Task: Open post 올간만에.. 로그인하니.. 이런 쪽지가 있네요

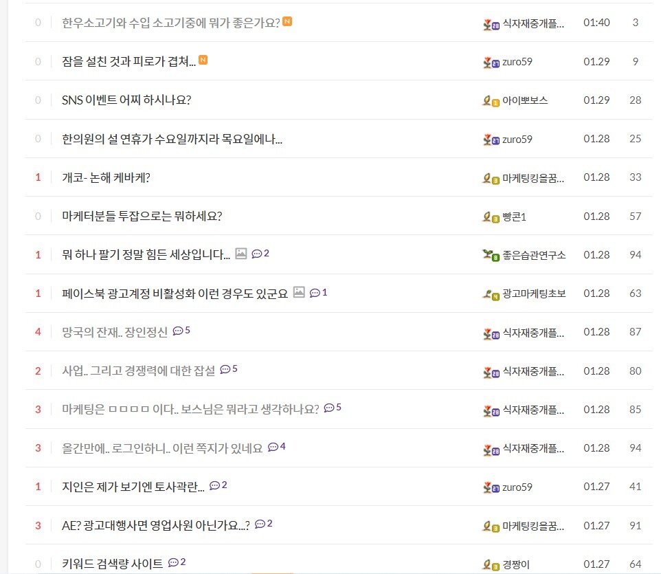Action: [x=162, y=448]
